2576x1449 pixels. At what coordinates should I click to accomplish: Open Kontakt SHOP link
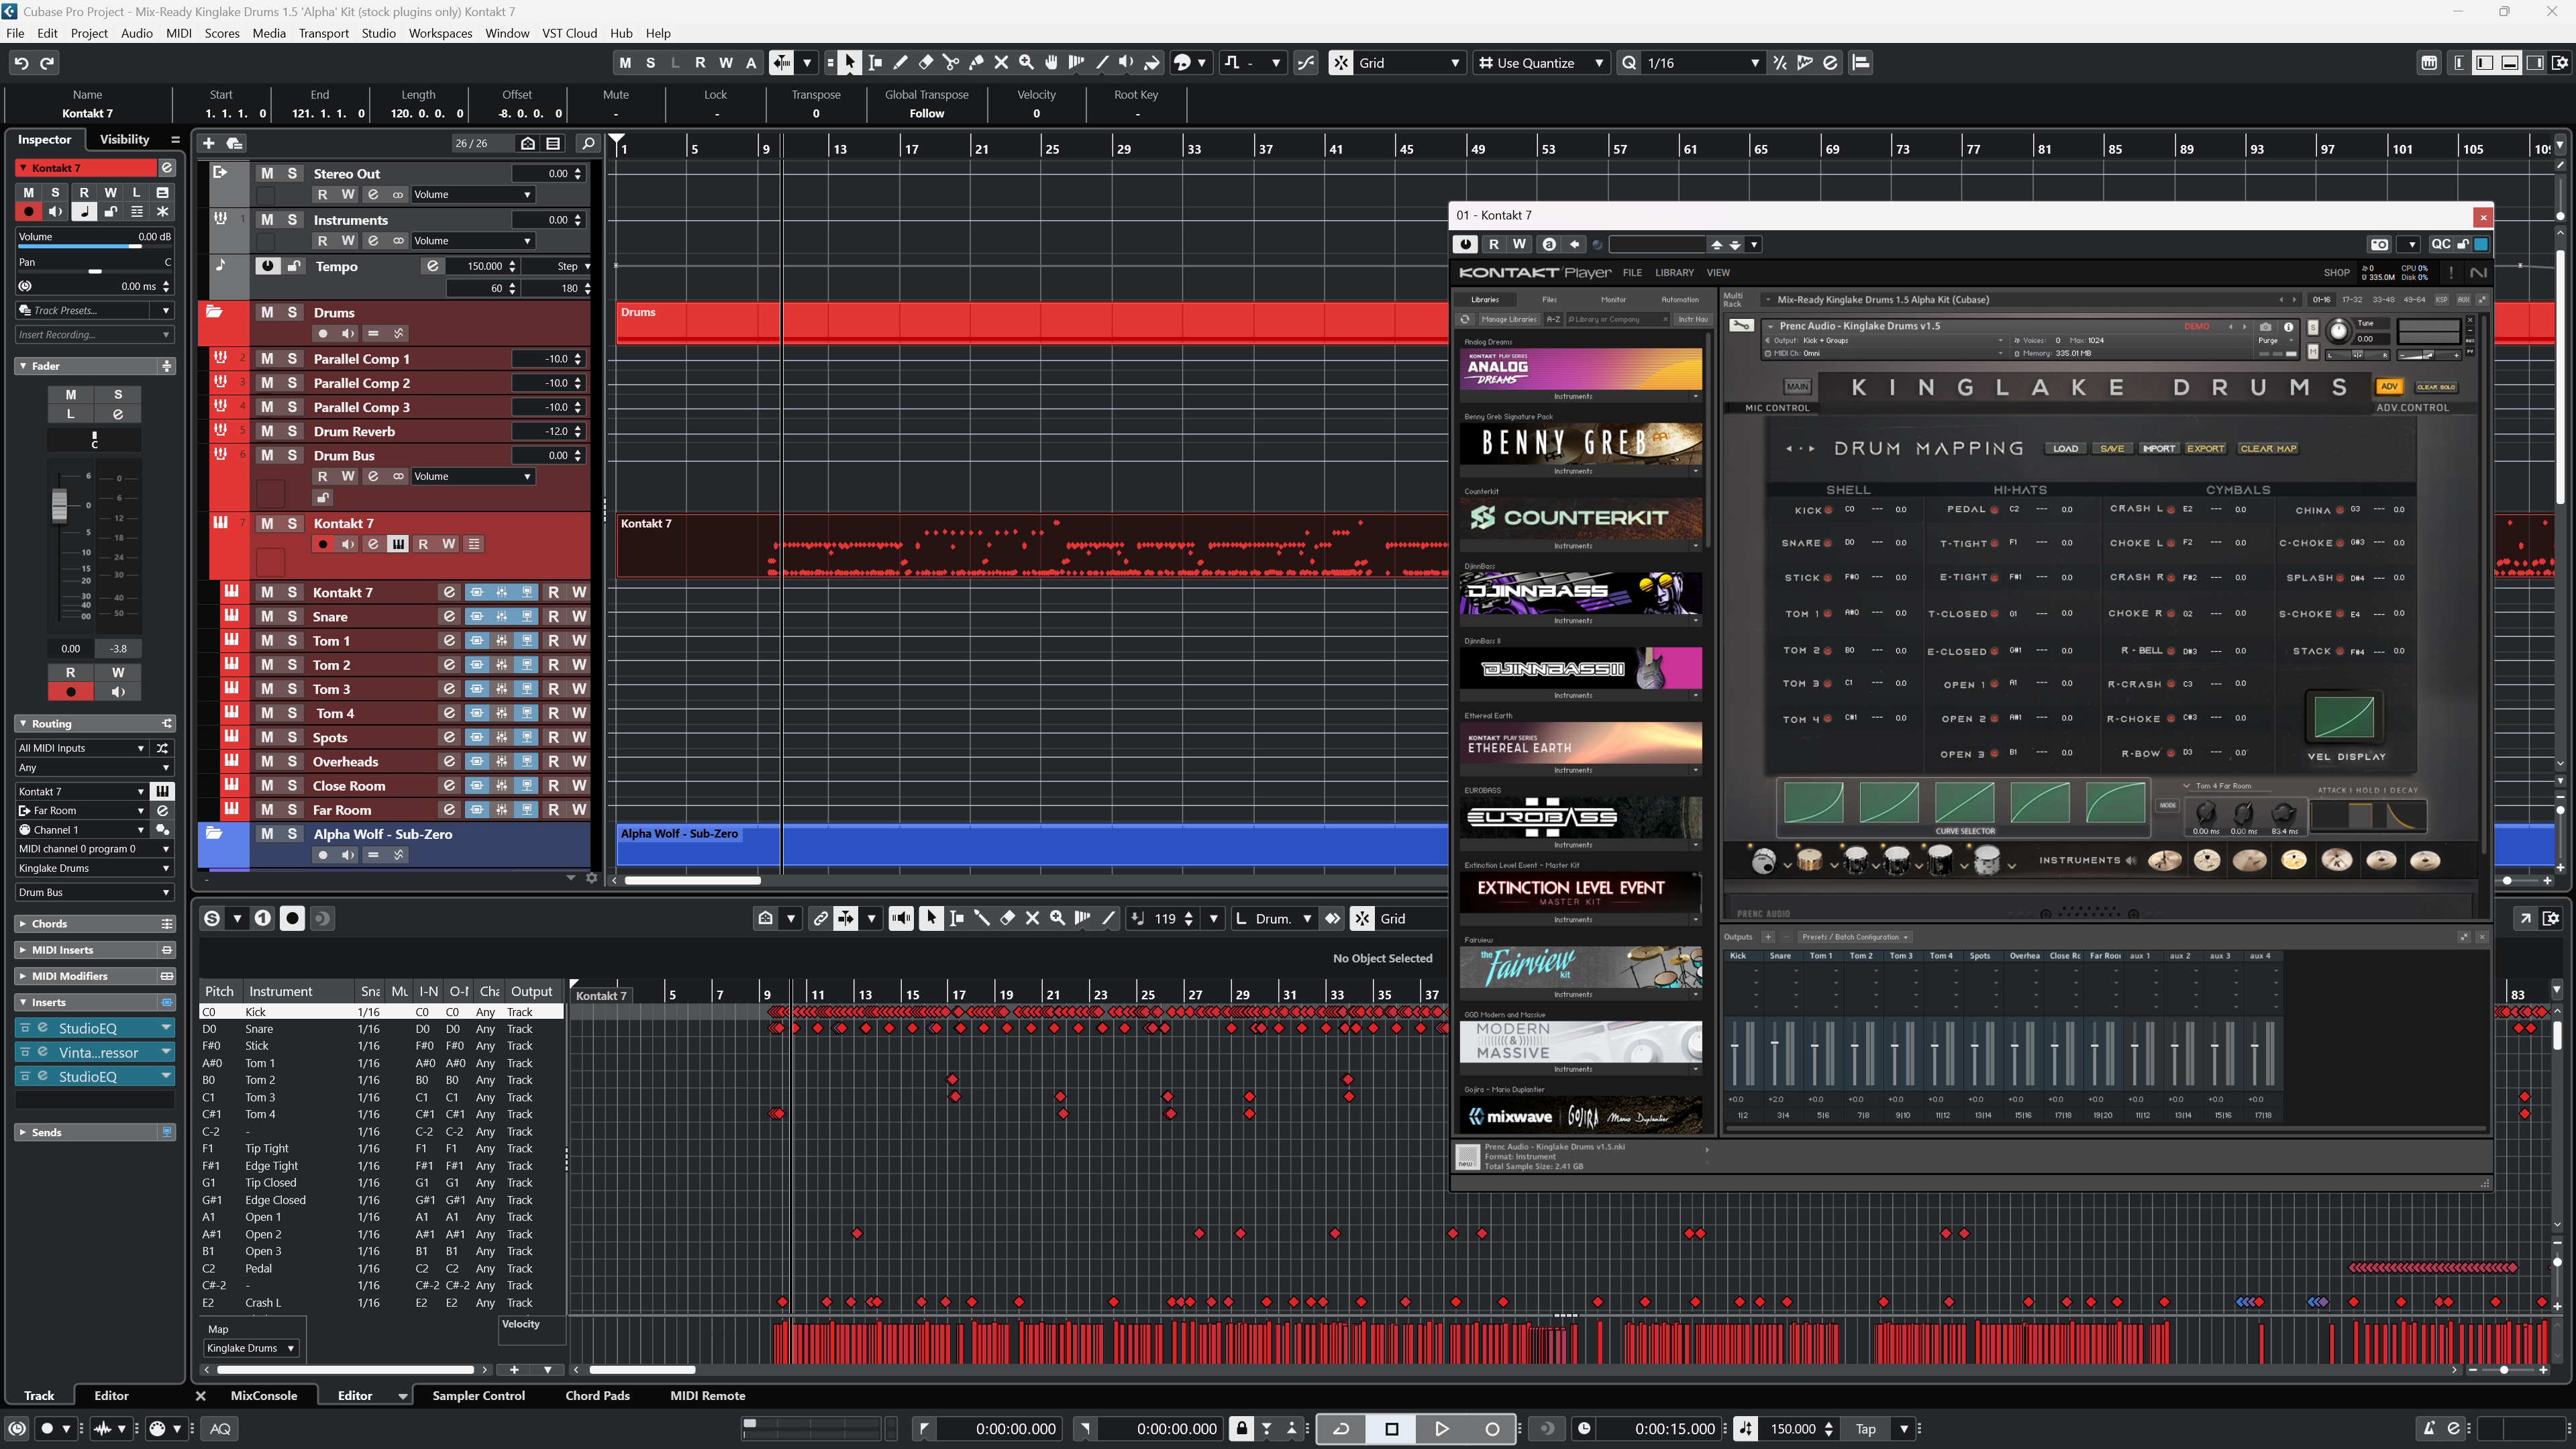click(x=2336, y=272)
